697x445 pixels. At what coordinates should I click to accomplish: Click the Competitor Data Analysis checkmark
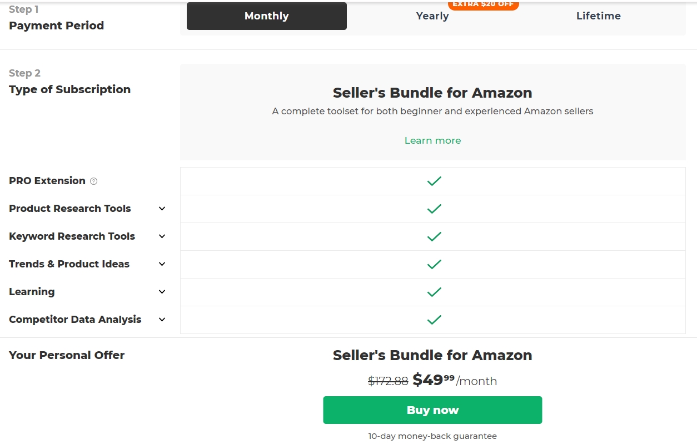[x=434, y=320]
